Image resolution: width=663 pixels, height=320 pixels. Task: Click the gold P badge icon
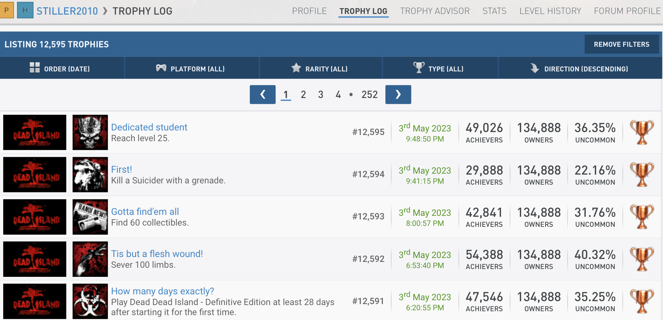click(x=6, y=10)
